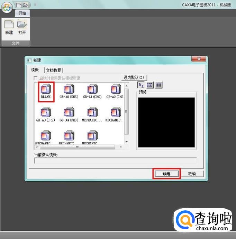
Task: Click the quick access Open folder icon
Action: point(26,5)
